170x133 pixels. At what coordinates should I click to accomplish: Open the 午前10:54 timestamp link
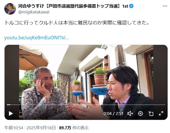[x=14, y=128]
